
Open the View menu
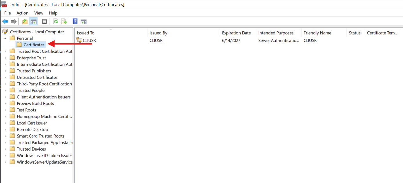(39, 13)
